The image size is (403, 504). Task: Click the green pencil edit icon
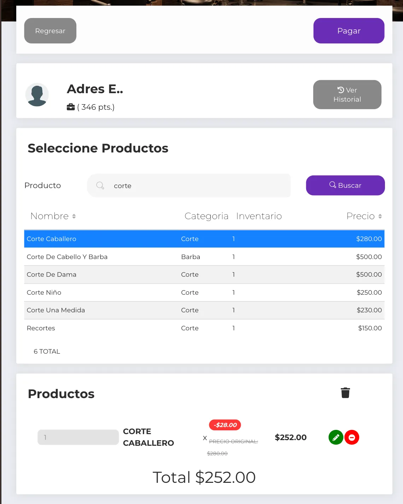point(336,438)
